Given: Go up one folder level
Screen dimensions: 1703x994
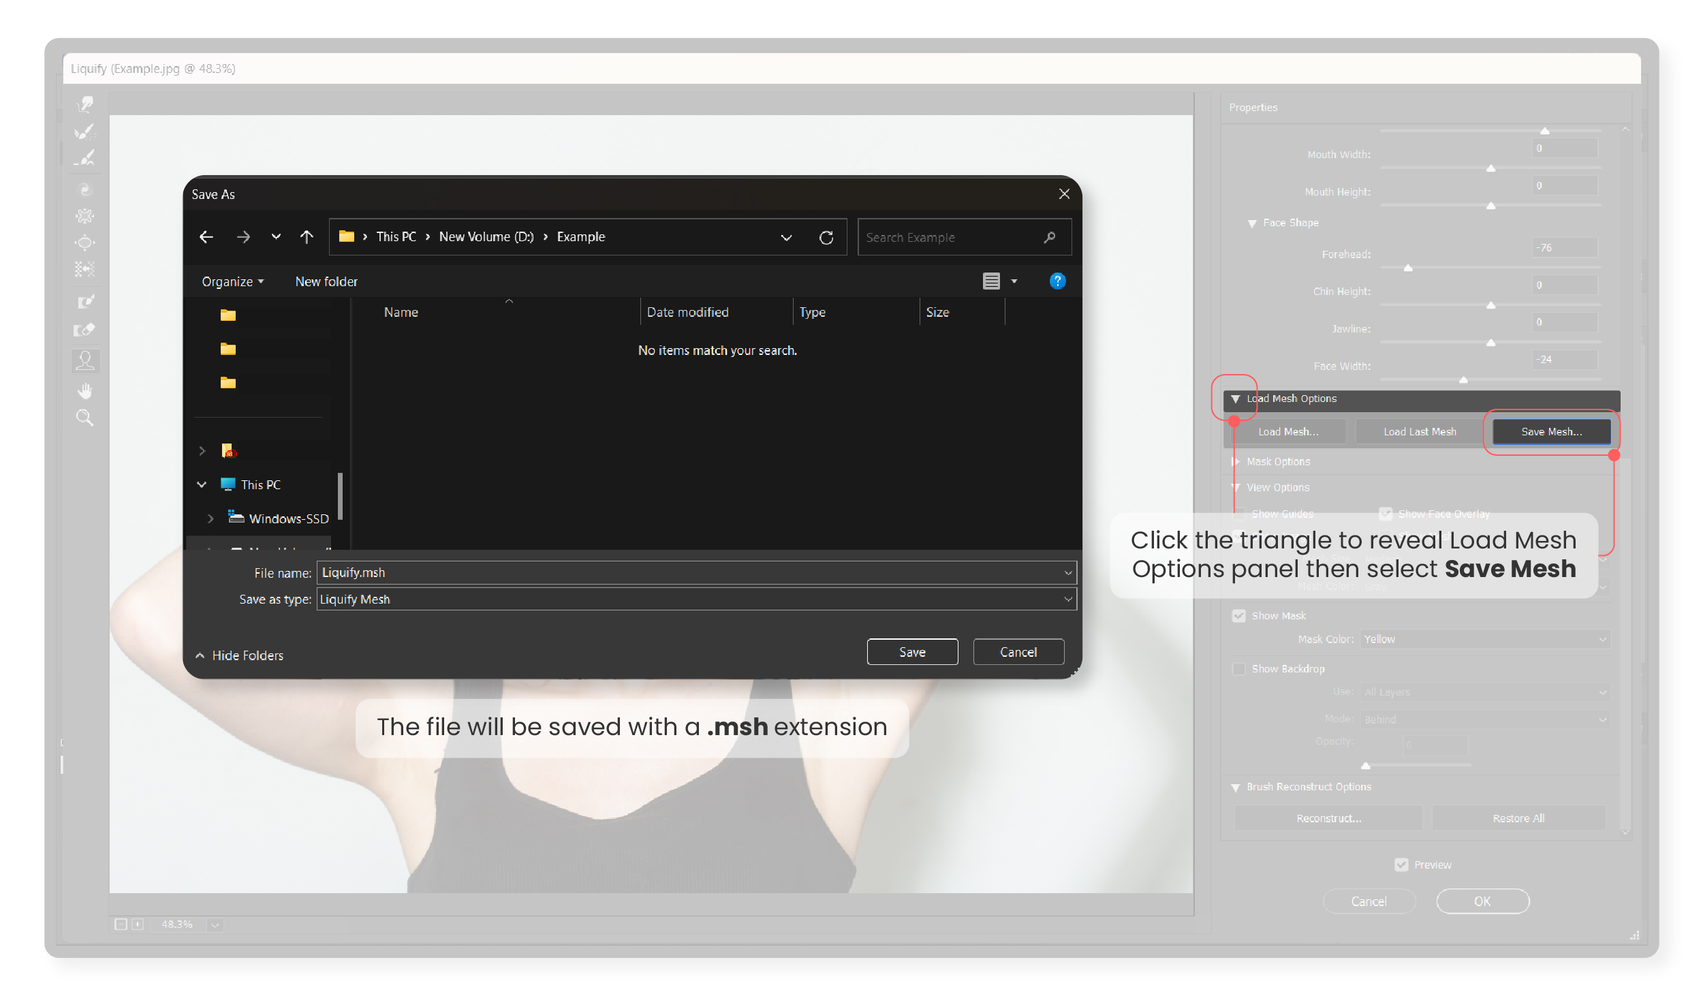Looking at the screenshot, I should pos(307,236).
